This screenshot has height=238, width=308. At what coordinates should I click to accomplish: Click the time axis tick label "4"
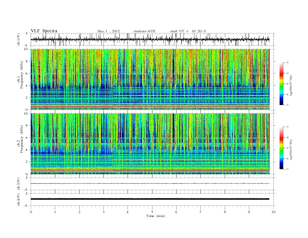point(128,212)
